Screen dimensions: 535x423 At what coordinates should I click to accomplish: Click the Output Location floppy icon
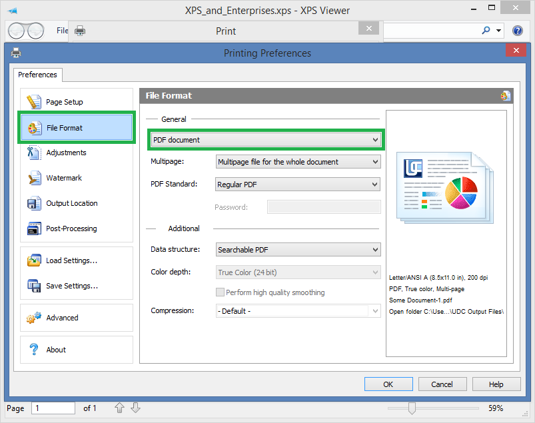coord(34,203)
